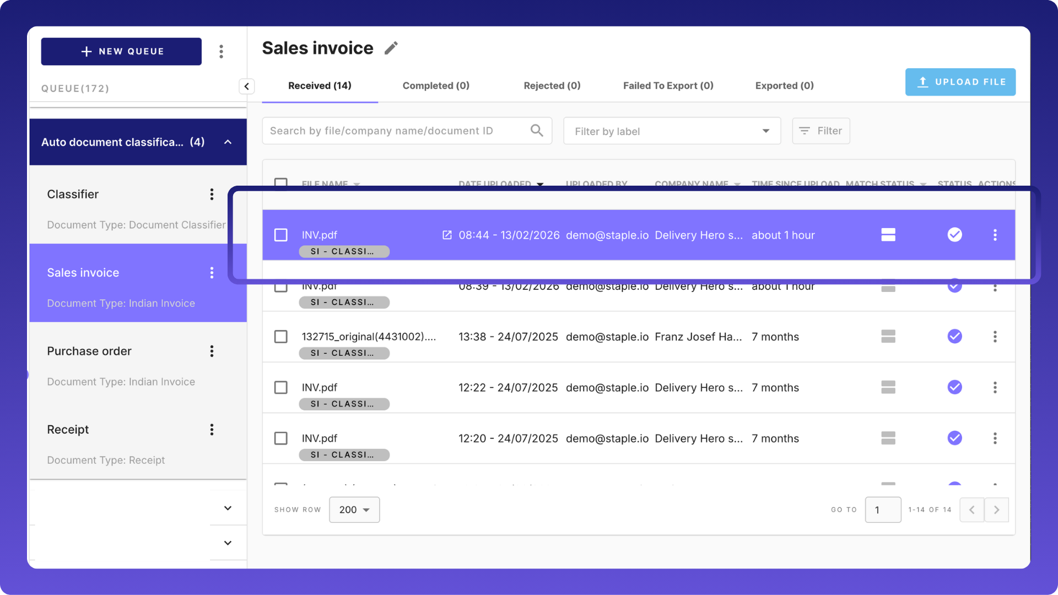Open the Classifier queue options menu
1058x595 pixels.
[x=212, y=194]
